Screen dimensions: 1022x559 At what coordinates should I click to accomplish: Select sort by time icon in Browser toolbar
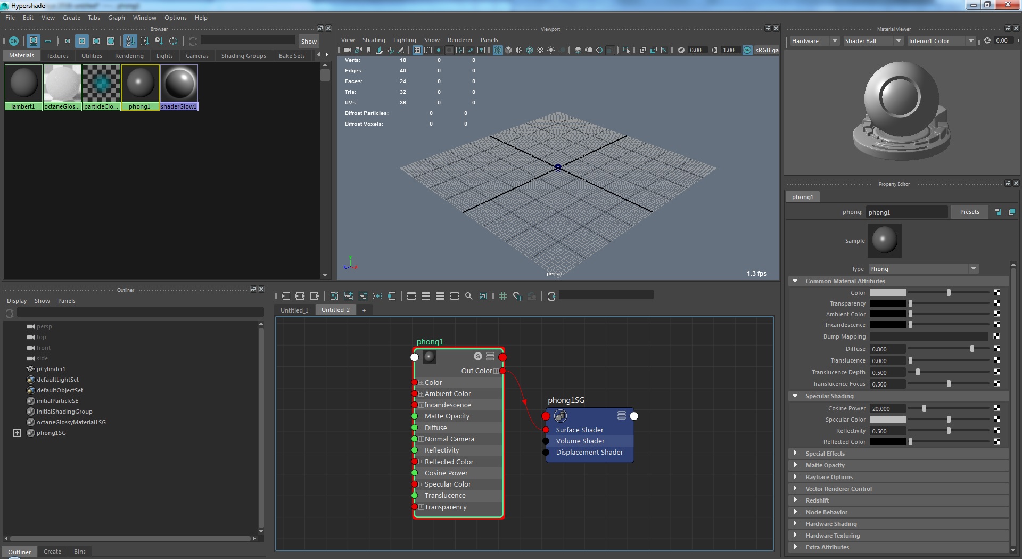coord(159,41)
